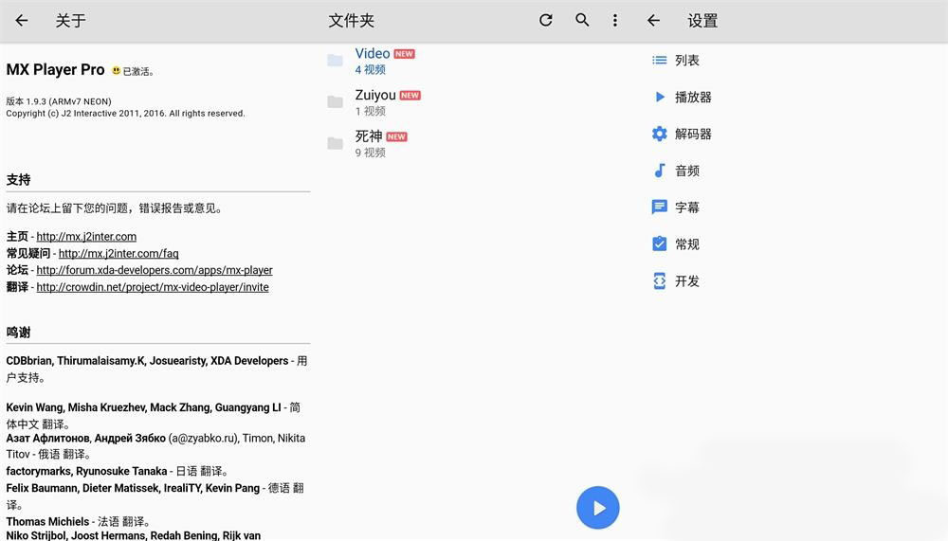Open the three-dot overflow menu
This screenshot has width=948, height=541.
coord(615,21)
